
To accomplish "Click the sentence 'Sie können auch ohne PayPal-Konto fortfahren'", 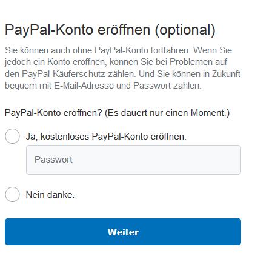I will [98, 50].
